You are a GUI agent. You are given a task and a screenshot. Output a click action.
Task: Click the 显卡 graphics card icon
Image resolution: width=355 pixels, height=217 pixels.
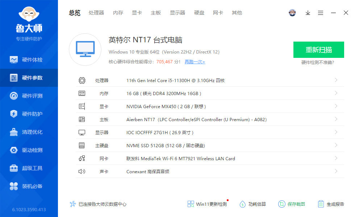[x=82, y=106]
